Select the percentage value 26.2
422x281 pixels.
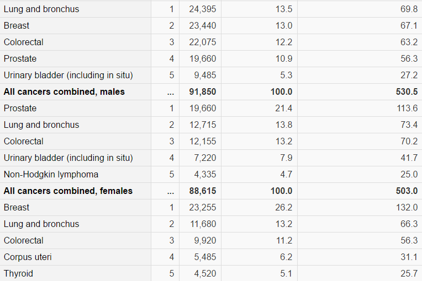[x=284, y=208]
